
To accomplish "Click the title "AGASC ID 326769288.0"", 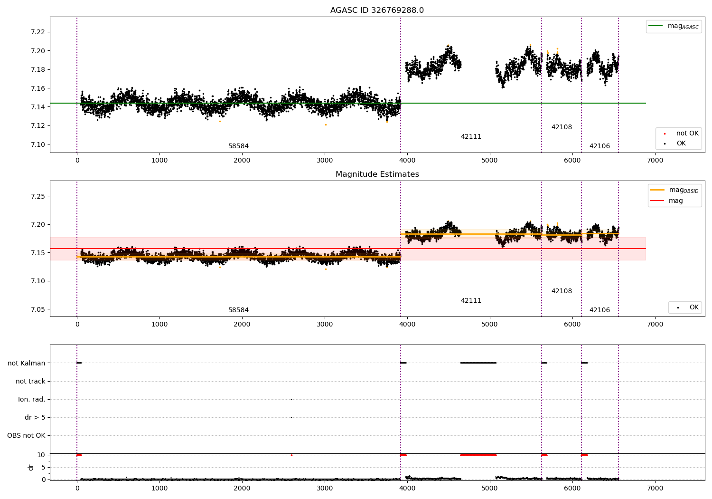I will tap(377, 10).
